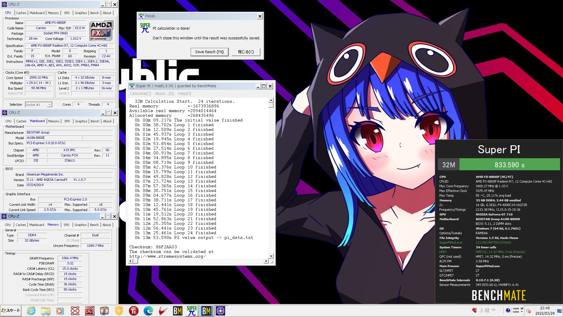Image resolution: width=563 pixels, height=317 pixels.
Task: Click the Super PI window title icon
Action: click(x=132, y=86)
